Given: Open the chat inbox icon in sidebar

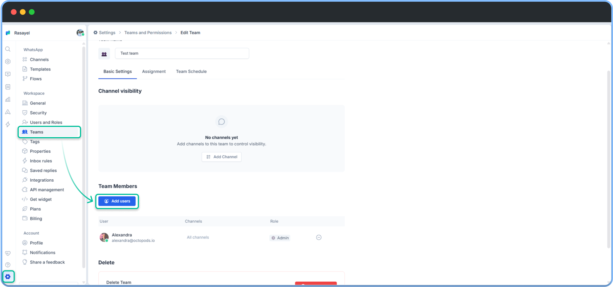Looking at the screenshot, I should pyautogui.click(x=8, y=74).
